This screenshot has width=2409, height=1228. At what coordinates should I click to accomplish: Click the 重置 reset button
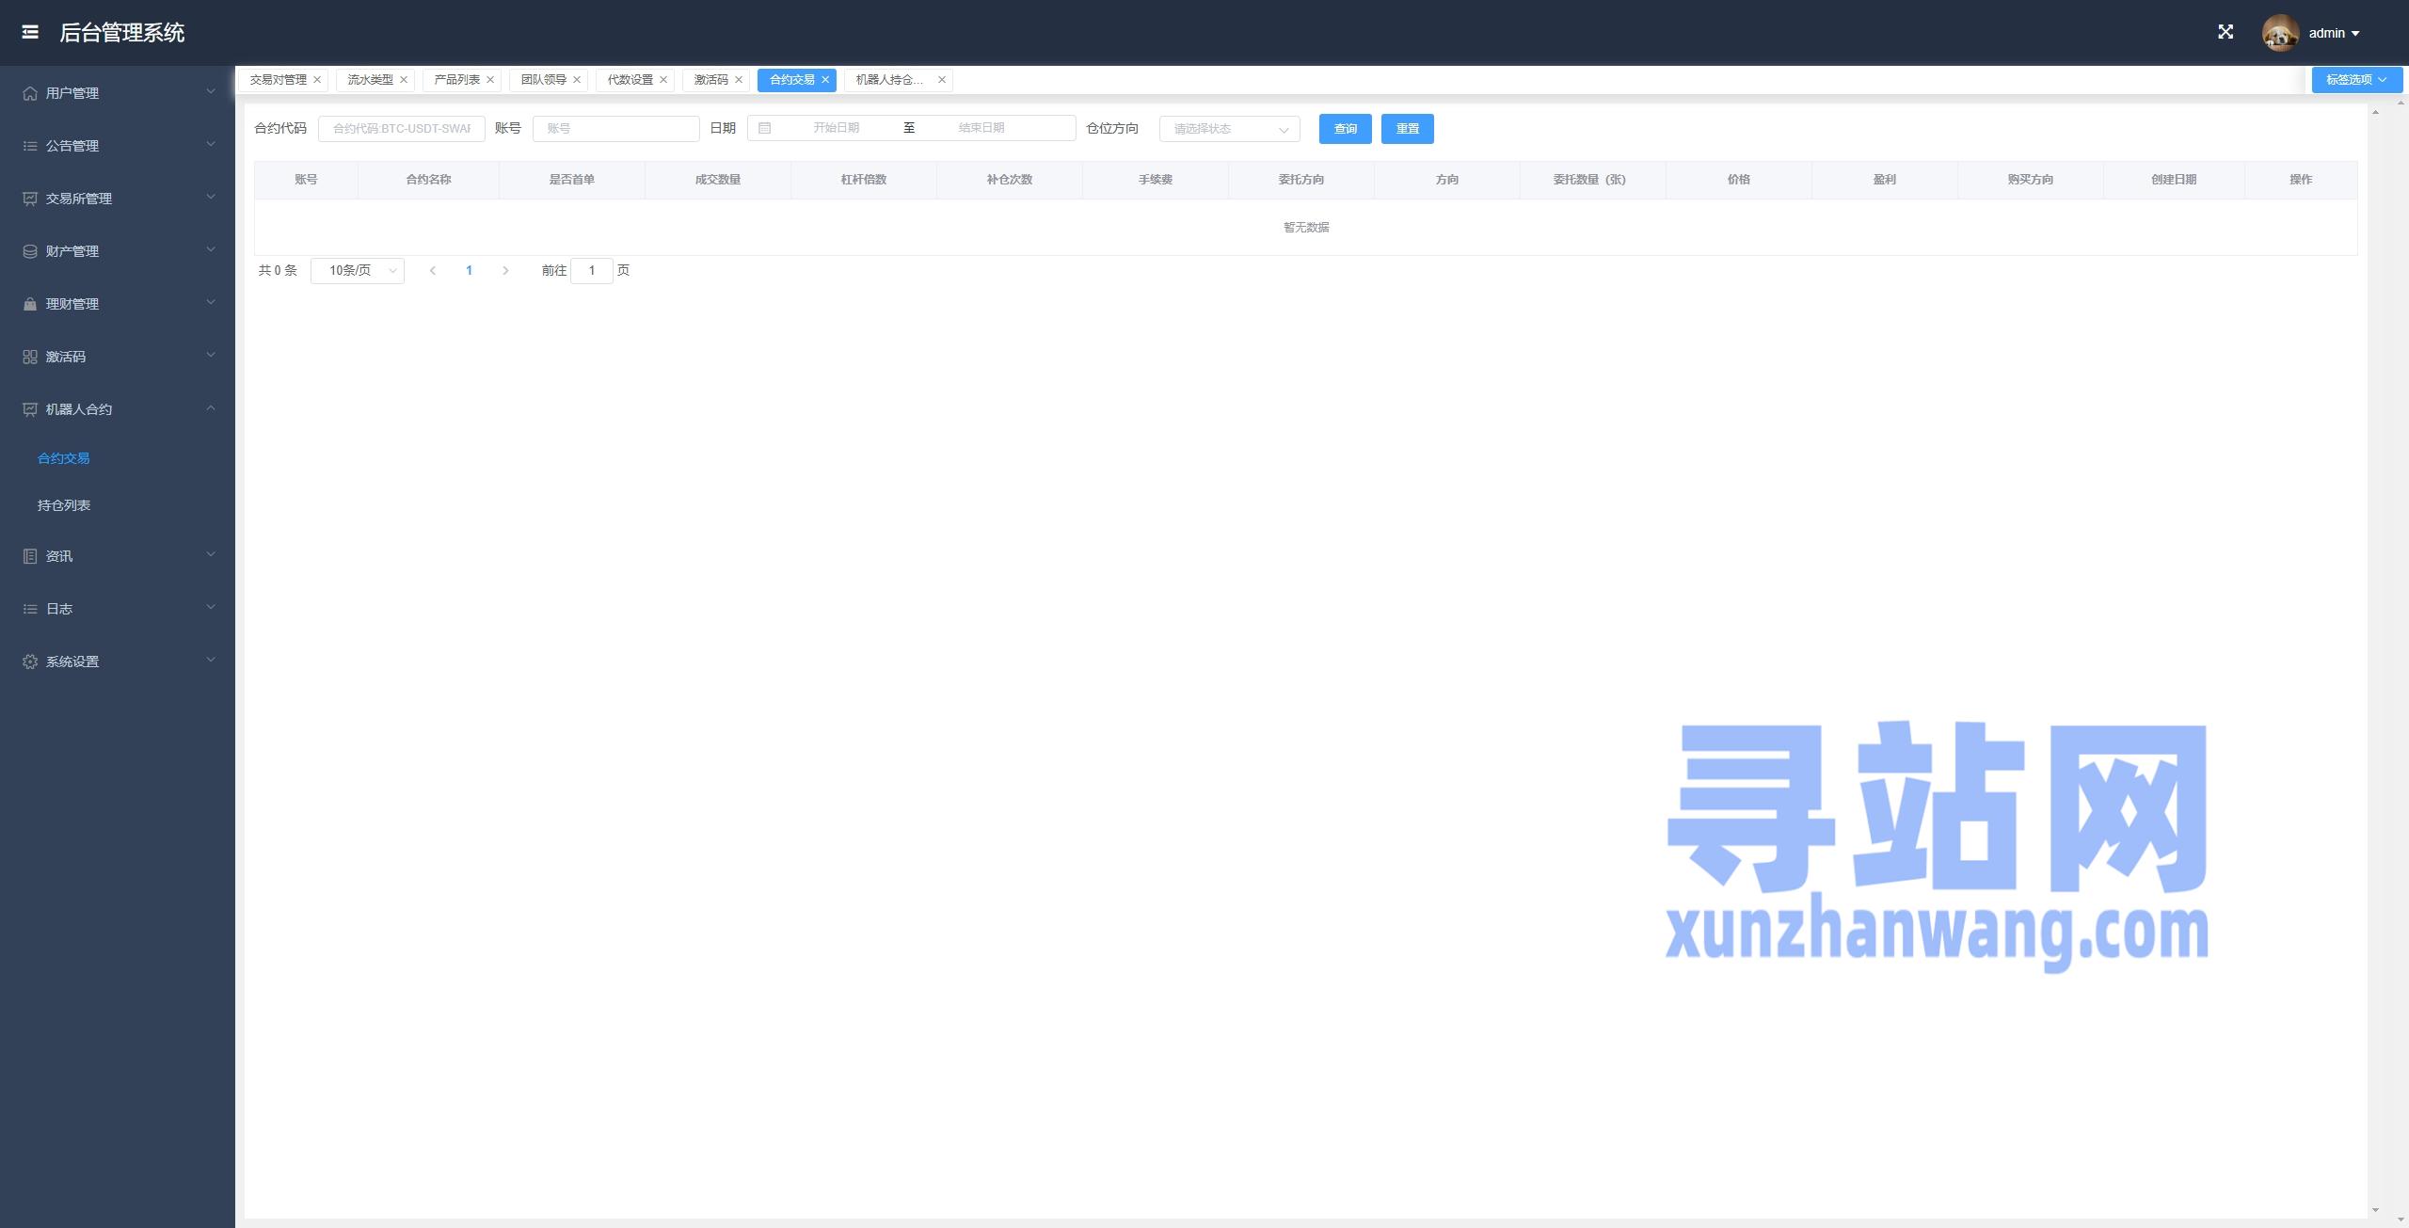[x=1408, y=129]
